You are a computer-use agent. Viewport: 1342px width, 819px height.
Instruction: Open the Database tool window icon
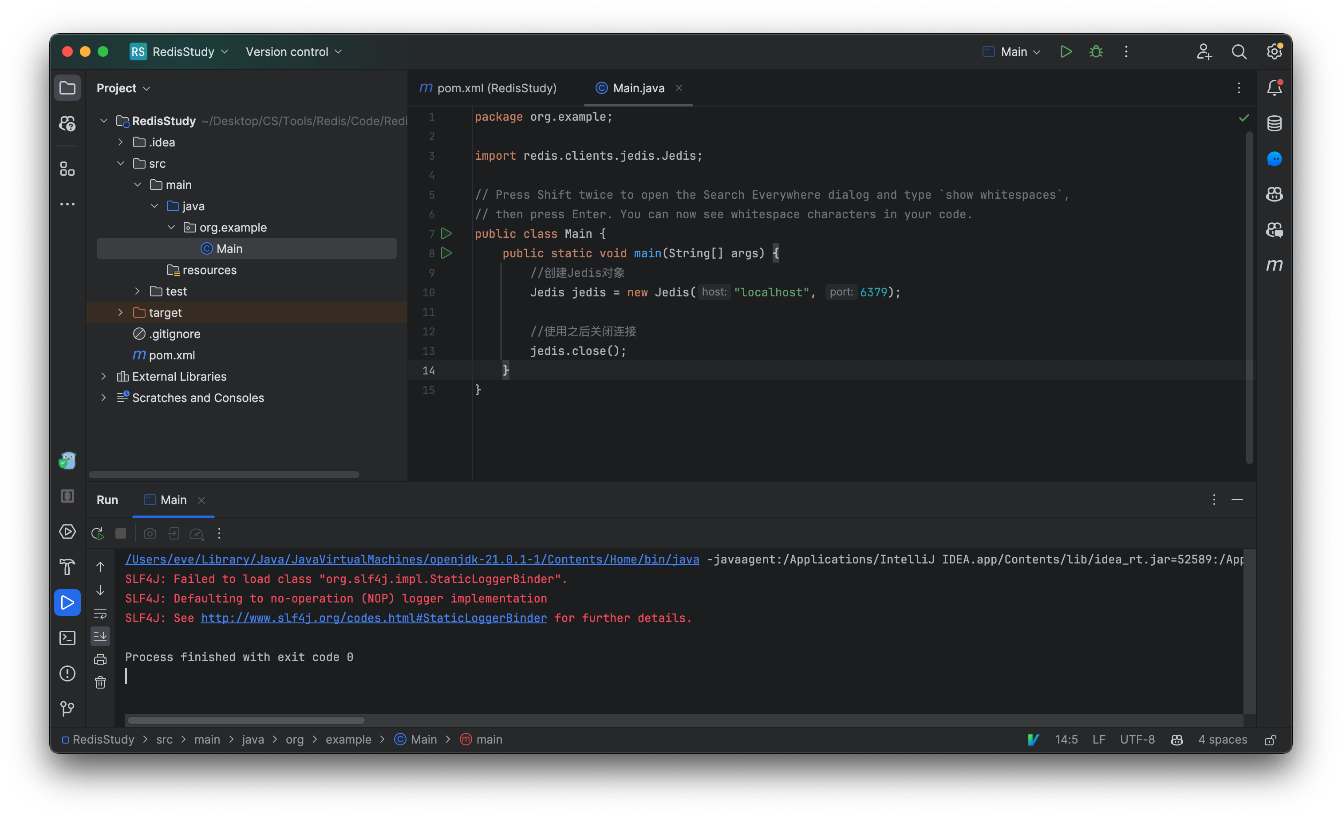1274,123
